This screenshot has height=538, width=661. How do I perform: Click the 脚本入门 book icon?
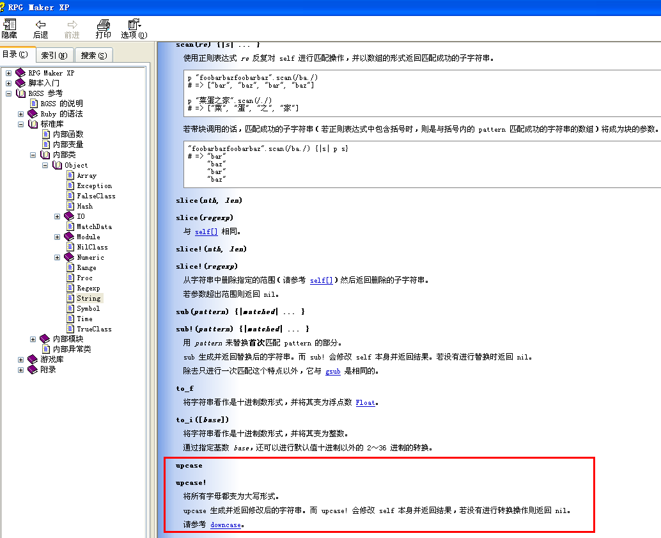click(x=20, y=83)
